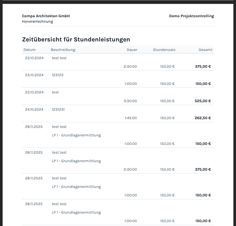The image size is (236, 226).
Task: Click the Dauer column header
Action: pos(132,50)
